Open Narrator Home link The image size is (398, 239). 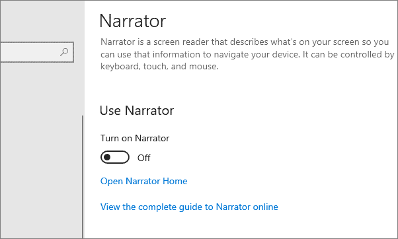[144, 181]
